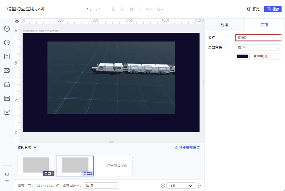Open the layer order dropdown

point(160,9)
